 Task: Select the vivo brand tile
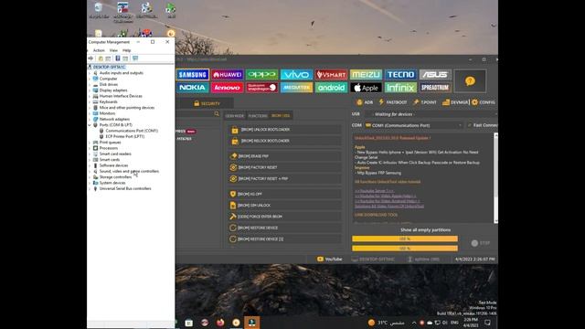[296, 75]
